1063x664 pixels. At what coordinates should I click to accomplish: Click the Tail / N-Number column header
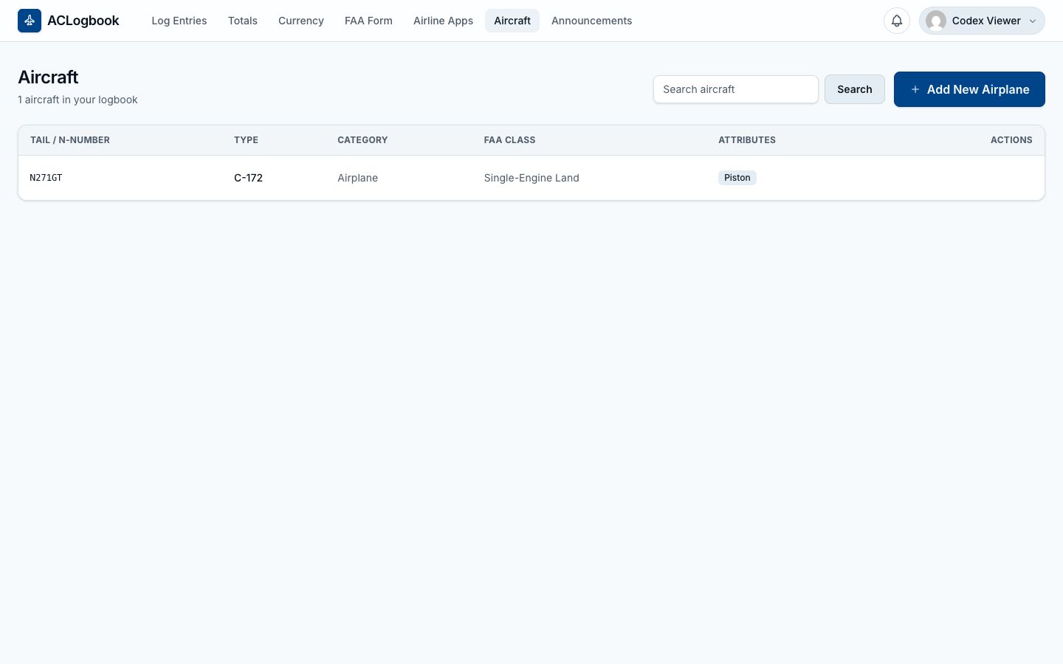[x=70, y=140]
